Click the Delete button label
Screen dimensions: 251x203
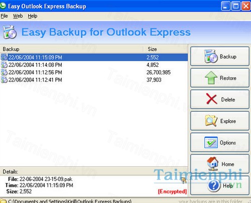[x=228, y=100]
